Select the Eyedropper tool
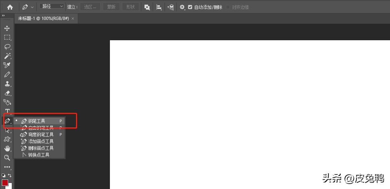Image resolution: width=390 pixels, height=189 pixels. coord(7,65)
